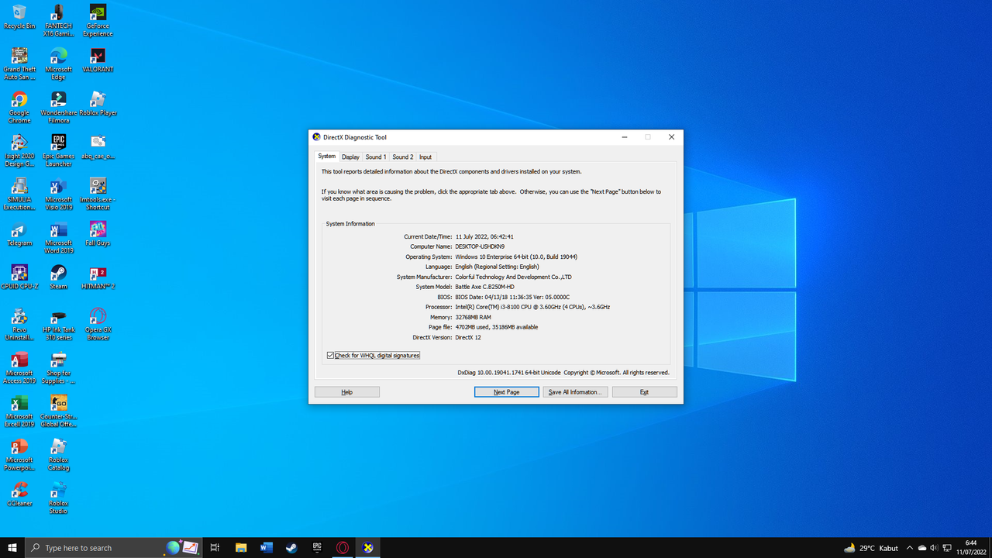Click the DirectX Diagnostic Tool taskbar button
Viewport: 992px width, 558px height.
(368, 547)
